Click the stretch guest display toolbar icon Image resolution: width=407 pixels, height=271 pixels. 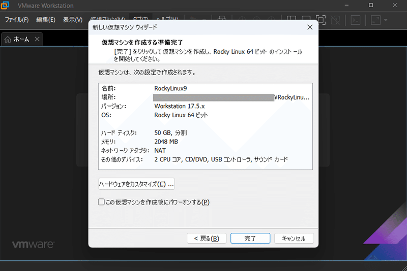pos(375,20)
